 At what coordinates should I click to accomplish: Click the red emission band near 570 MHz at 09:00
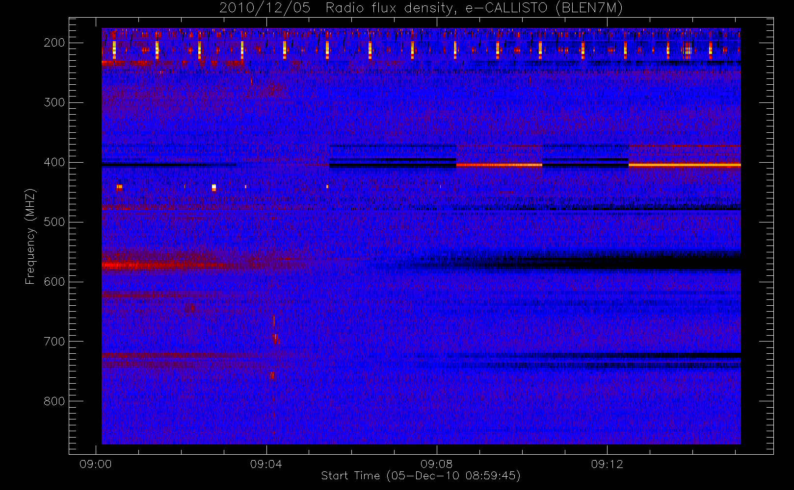tap(162, 266)
